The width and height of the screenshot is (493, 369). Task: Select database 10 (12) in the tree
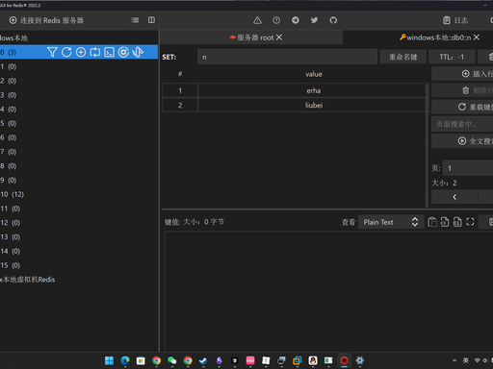(x=79, y=194)
